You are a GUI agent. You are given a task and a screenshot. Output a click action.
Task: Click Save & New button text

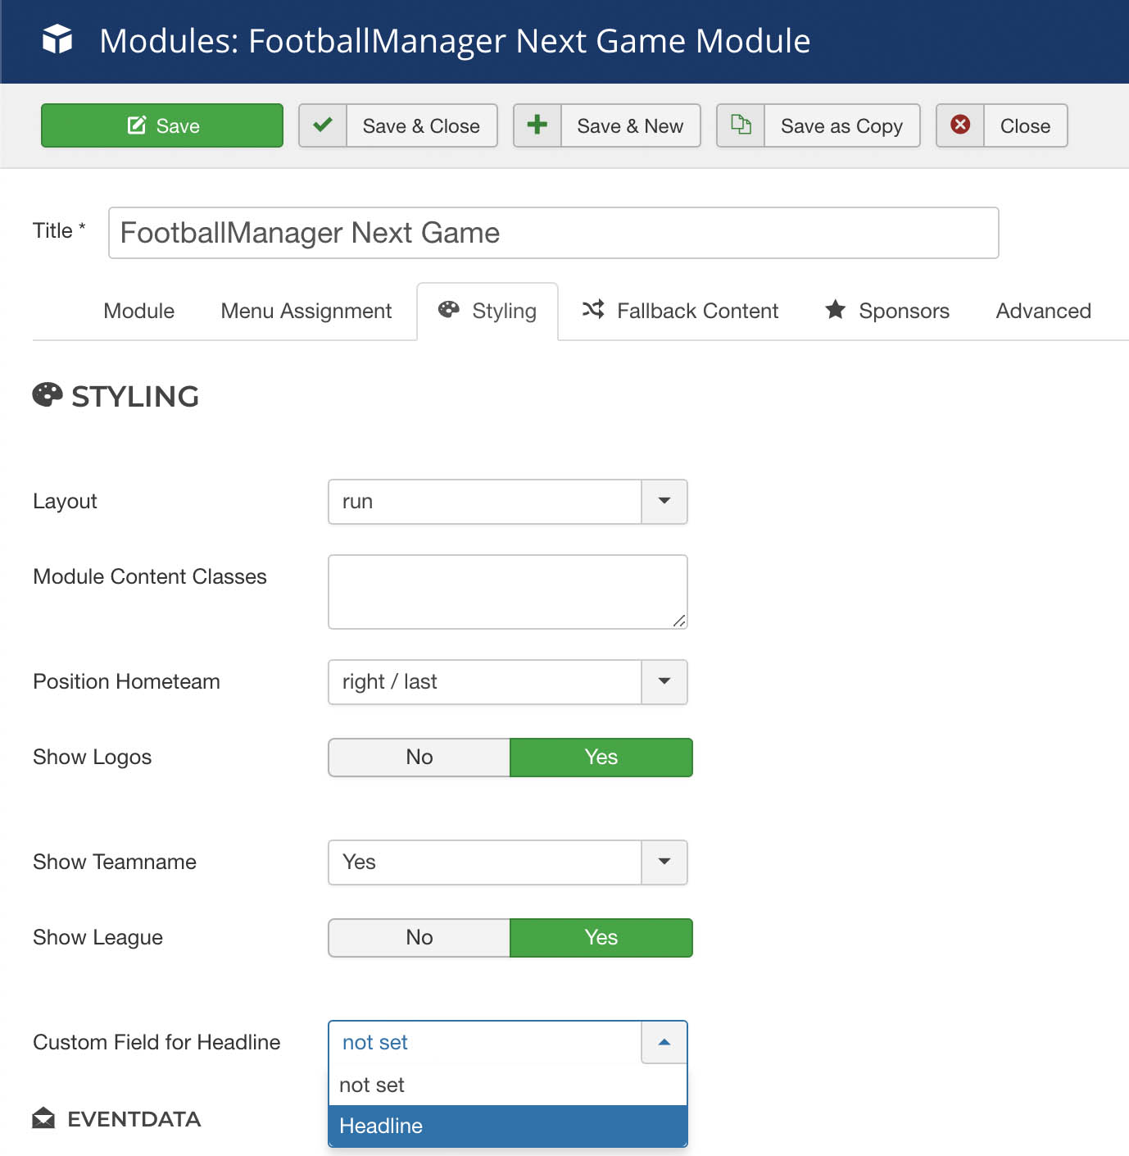[630, 125]
